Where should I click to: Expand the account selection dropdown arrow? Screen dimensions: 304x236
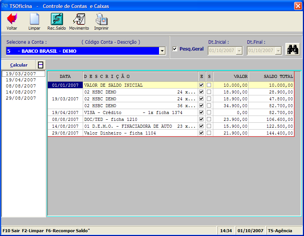[x=162, y=51]
